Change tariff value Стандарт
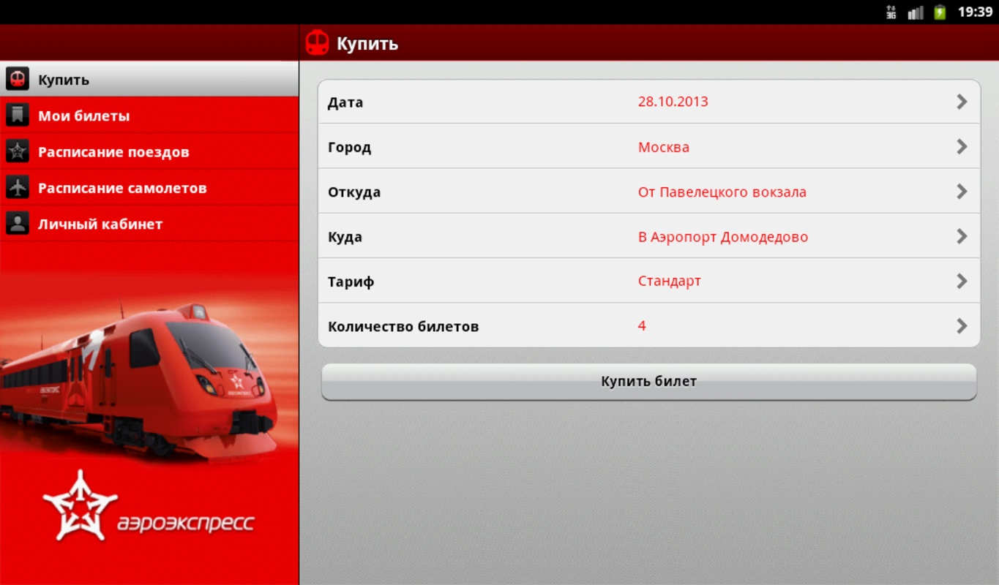The width and height of the screenshot is (999, 585). pyautogui.click(x=669, y=282)
